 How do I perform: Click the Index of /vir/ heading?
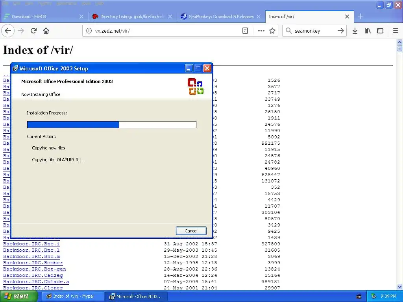pyautogui.click(x=38, y=50)
